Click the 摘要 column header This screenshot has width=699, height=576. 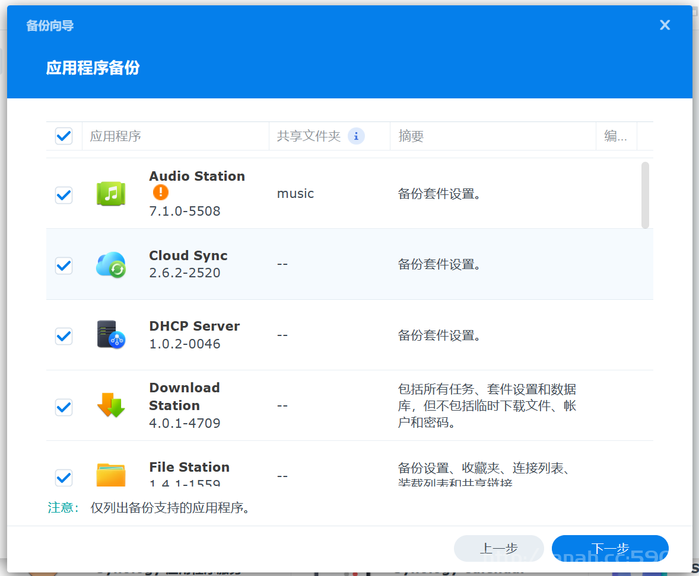click(x=493, y=136)
